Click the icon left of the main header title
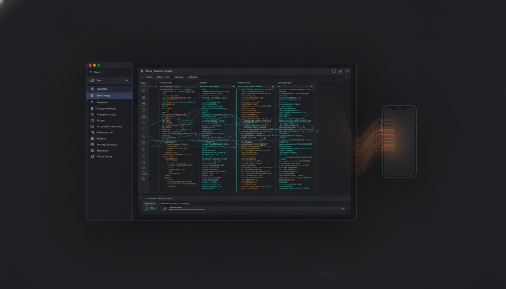 tap(142, 71)
